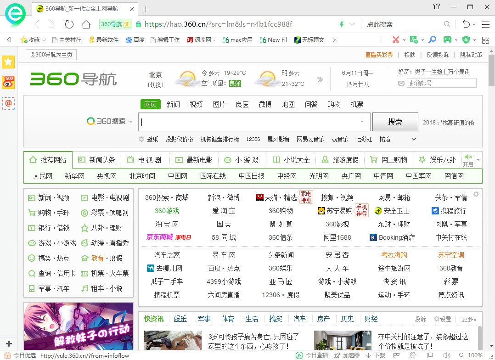This screenshot has width=495, height=360.
Task: Open the mail icon in left sidebar
Action: tap(8, 103)
